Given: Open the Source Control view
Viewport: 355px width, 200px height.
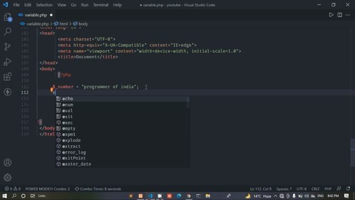Looking at the screenshot, I should click(7, 47).
